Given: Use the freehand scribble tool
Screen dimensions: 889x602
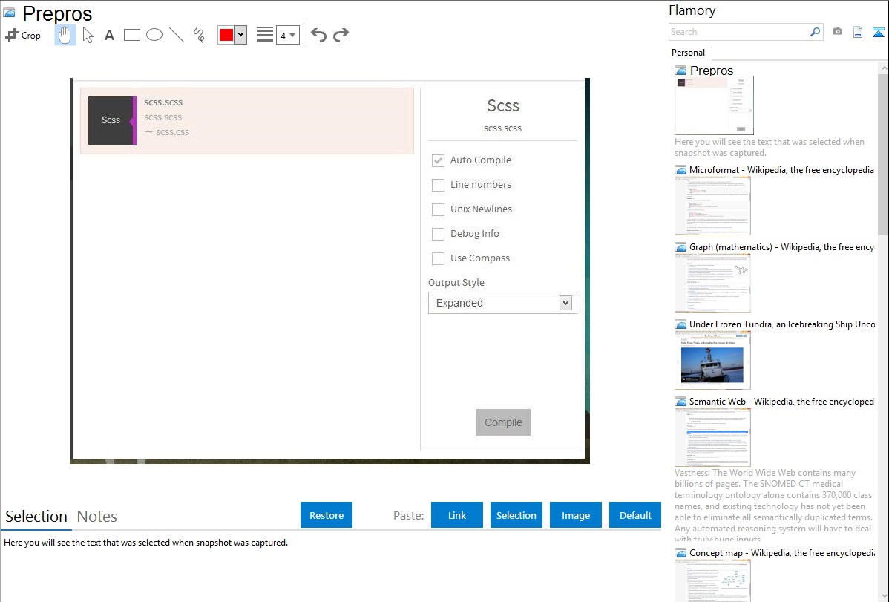Looking at the screenshot, I should (x=199, y=35).
